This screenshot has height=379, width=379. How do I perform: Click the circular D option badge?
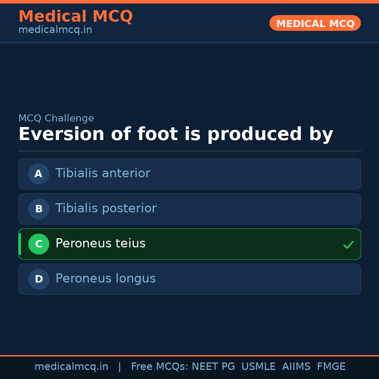[39, 279]
